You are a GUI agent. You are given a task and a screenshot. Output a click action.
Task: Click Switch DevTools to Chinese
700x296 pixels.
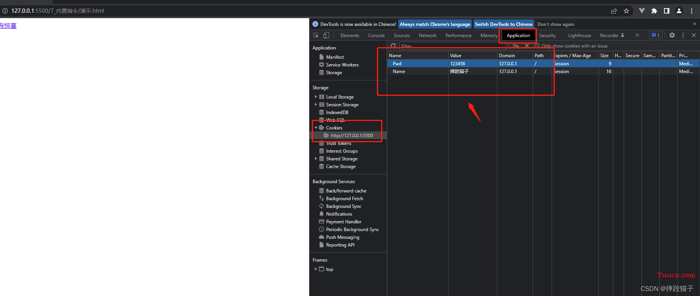(504, 24)
